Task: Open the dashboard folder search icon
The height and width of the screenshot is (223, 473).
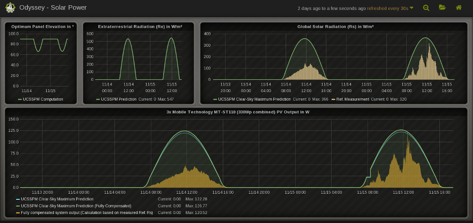Action: 442,8
